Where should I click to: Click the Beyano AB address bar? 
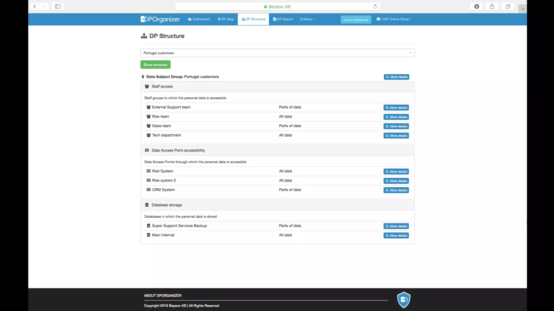(277, 6)
